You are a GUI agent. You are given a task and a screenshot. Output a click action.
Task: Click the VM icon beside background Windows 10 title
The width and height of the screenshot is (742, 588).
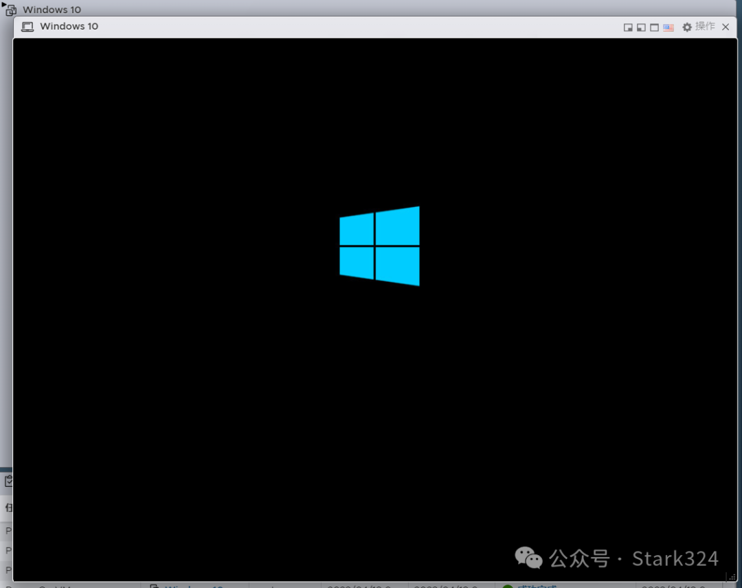click(x=10, y=9)
